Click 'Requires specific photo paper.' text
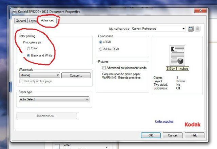The width and height of the screenshot is (217, 149). [122, 74]
